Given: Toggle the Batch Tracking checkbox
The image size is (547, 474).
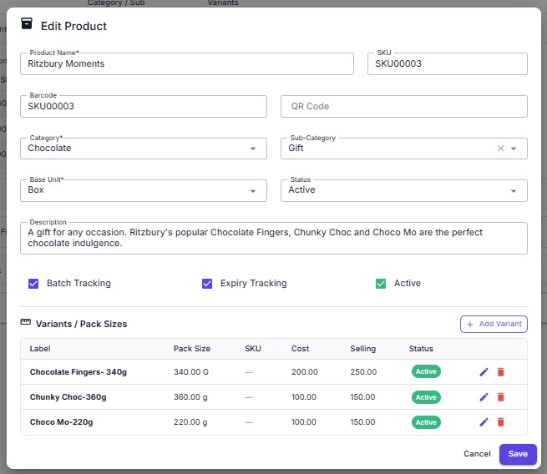Looking at the screenshot, I should click(33, 284).
